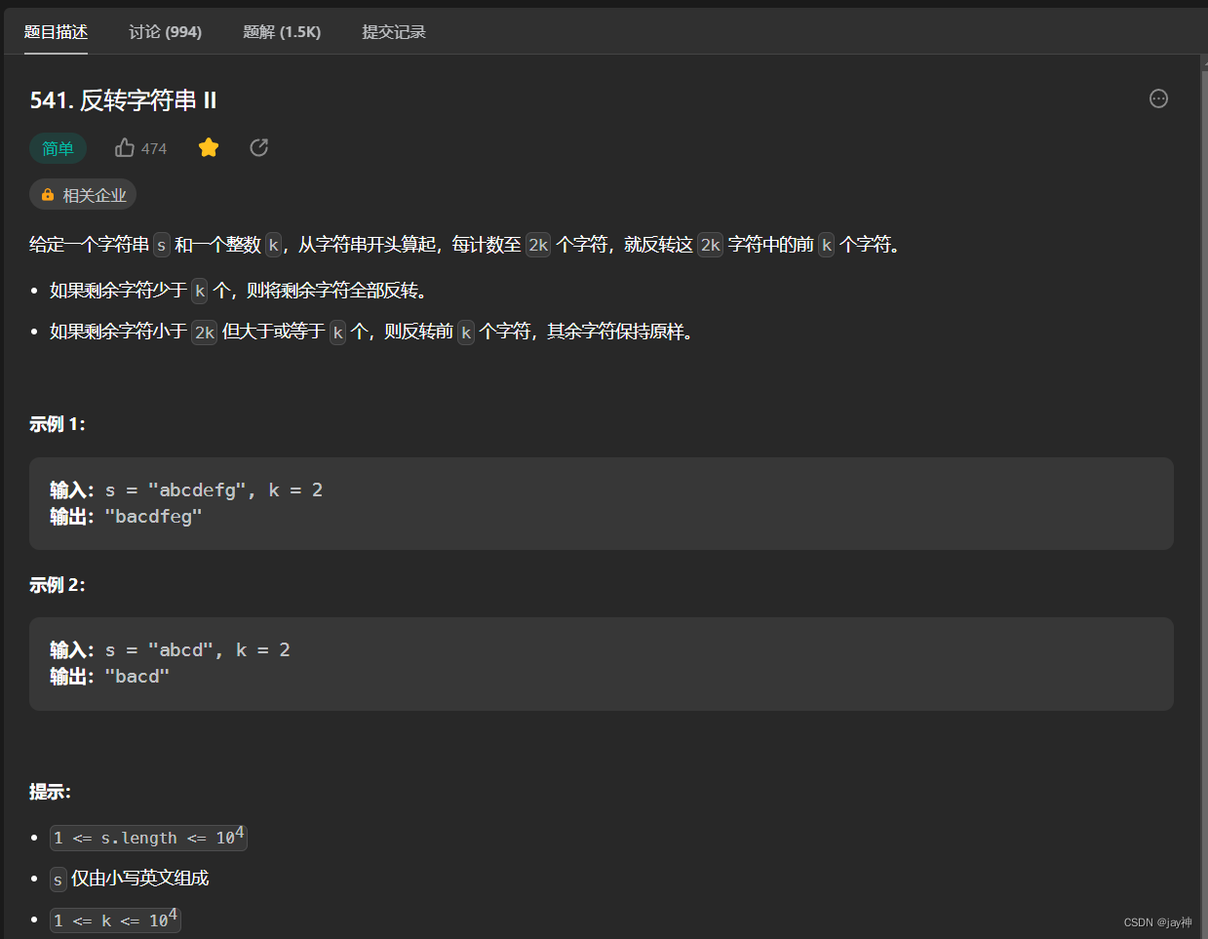Click the 简单 difficulty badge
The image size is (1208, 939).
[x=58, y=147]
